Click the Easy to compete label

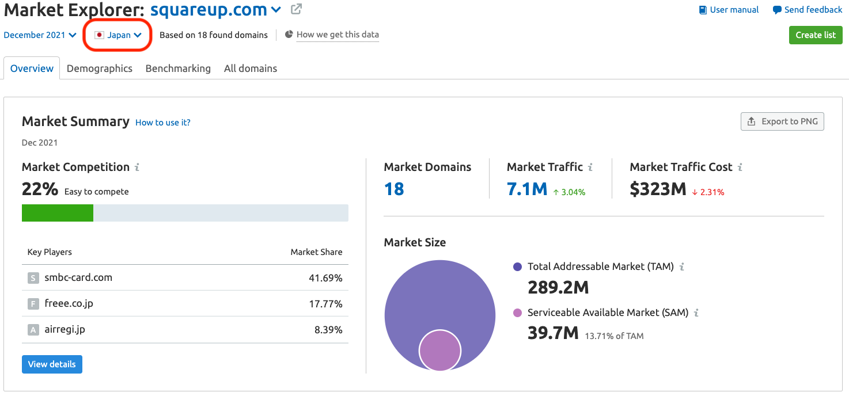96,192
